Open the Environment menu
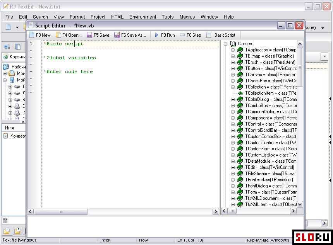 click(143, 17)
